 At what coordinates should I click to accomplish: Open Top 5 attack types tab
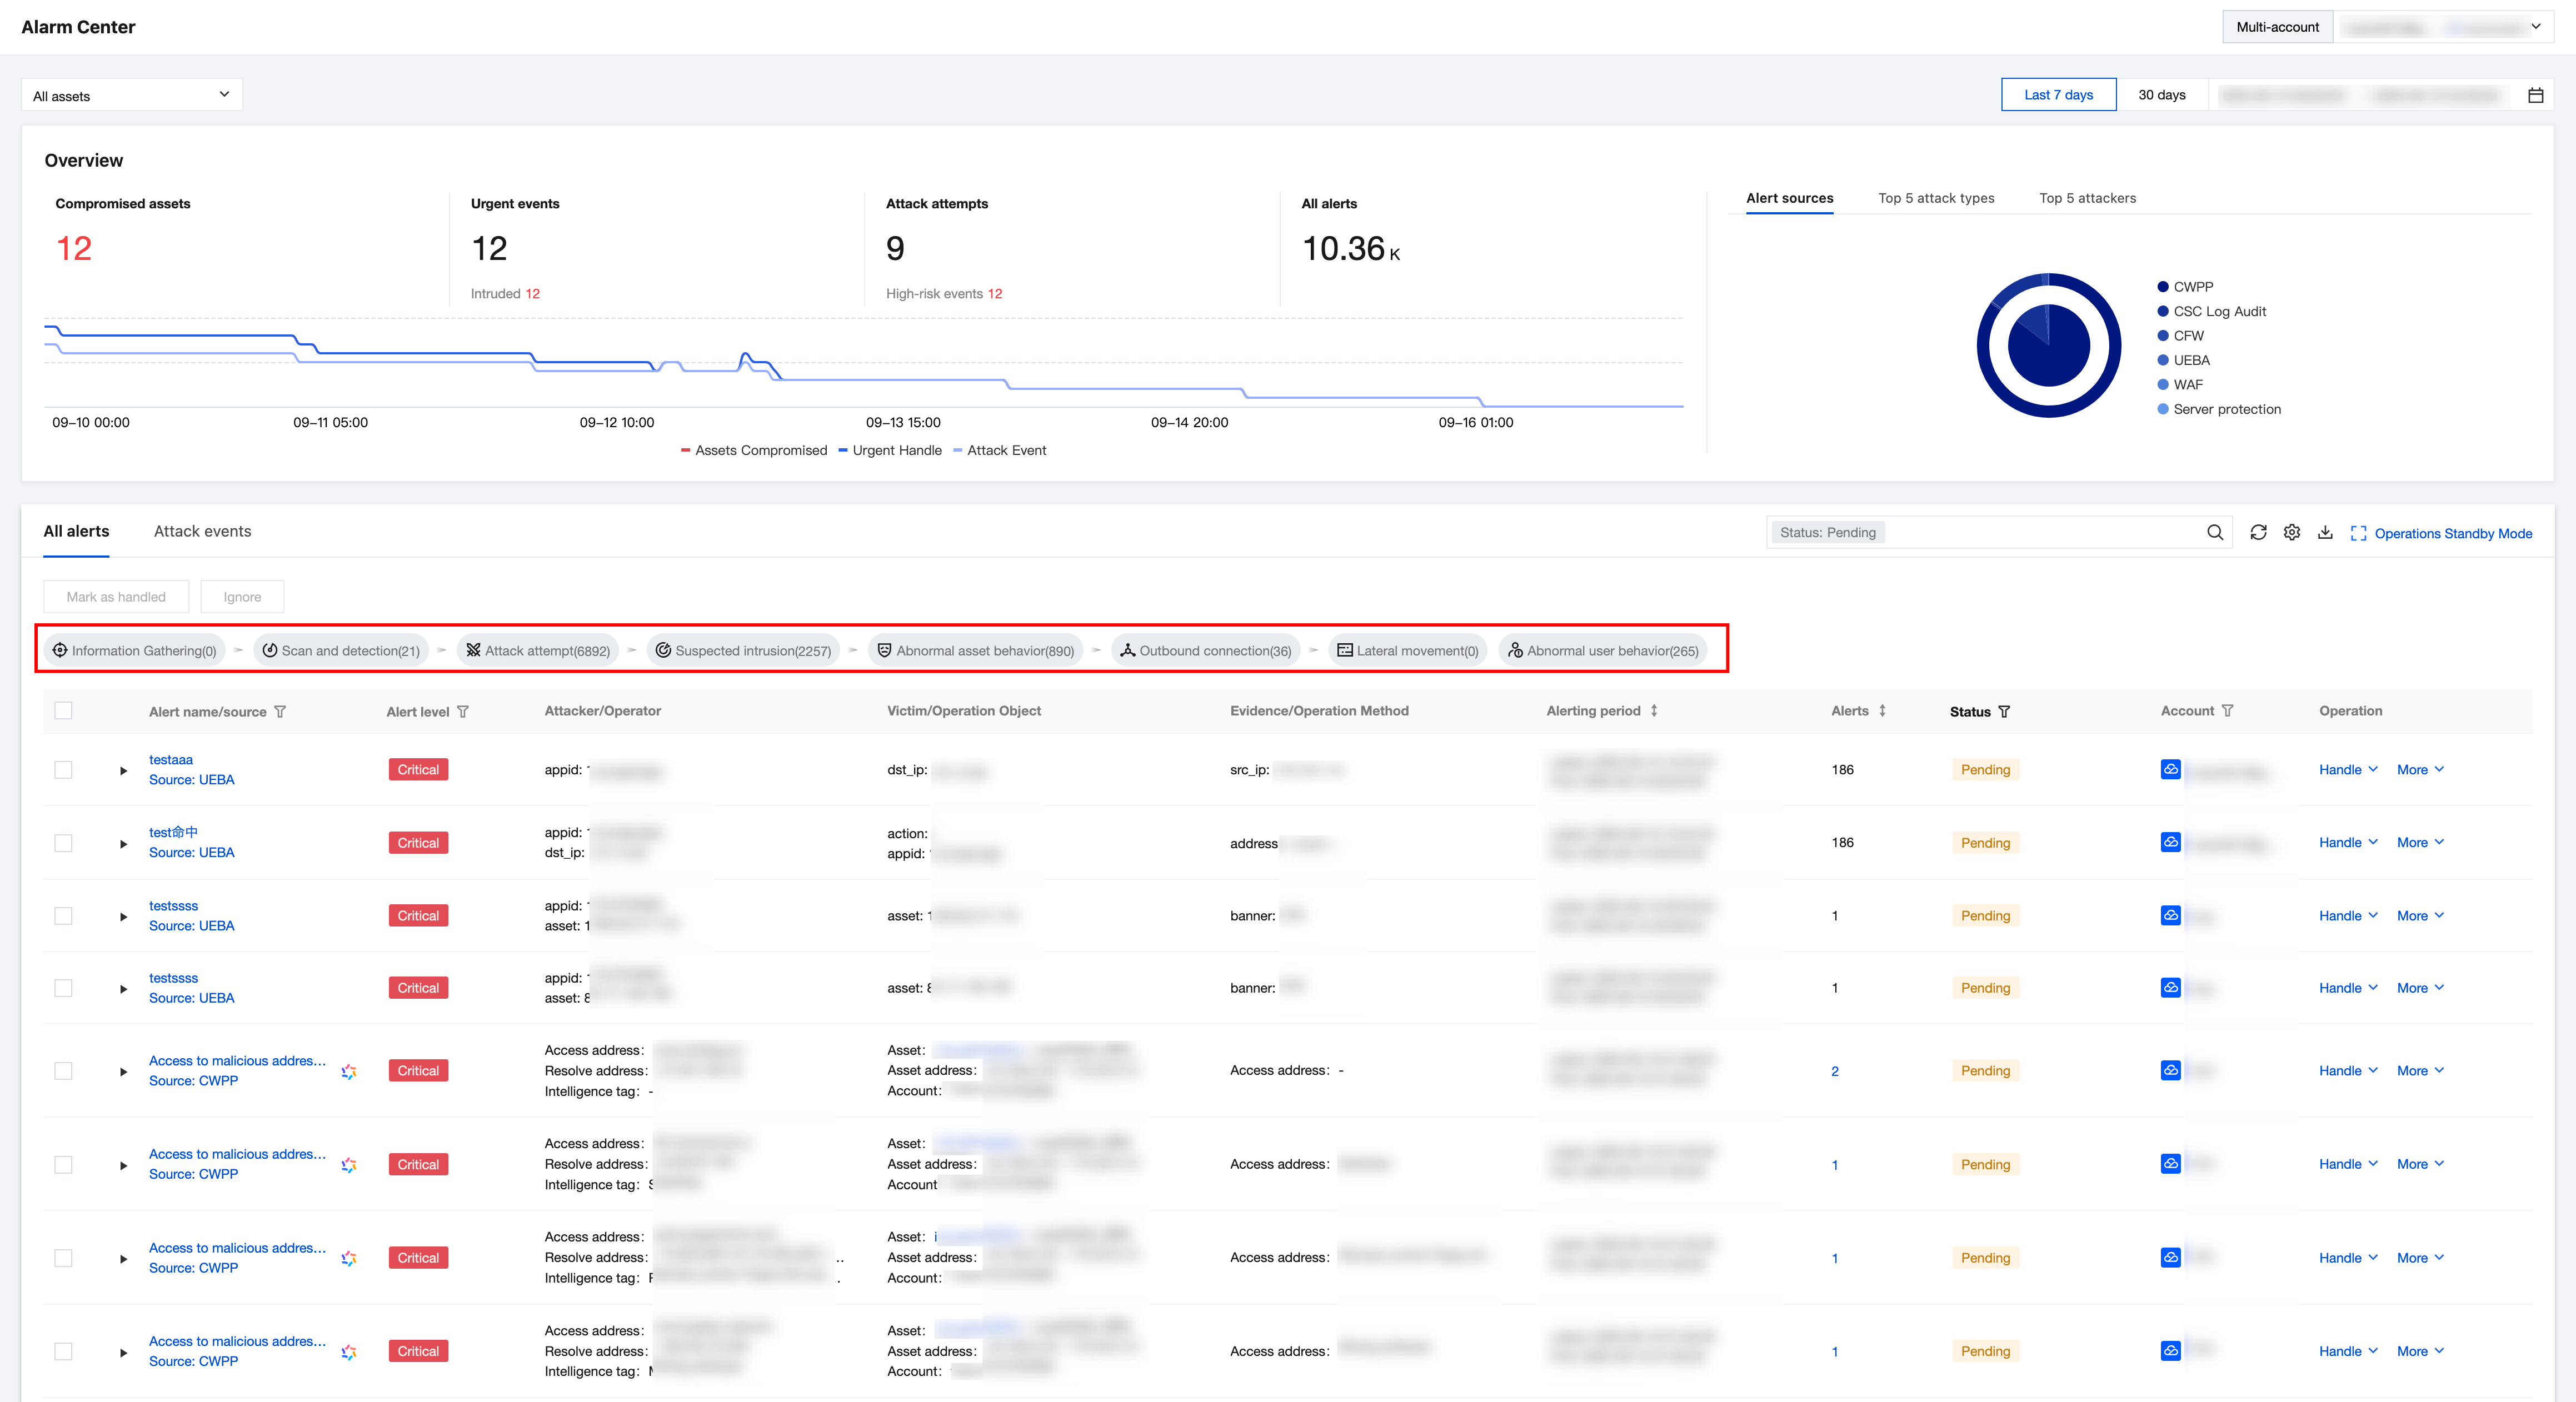1936,198
